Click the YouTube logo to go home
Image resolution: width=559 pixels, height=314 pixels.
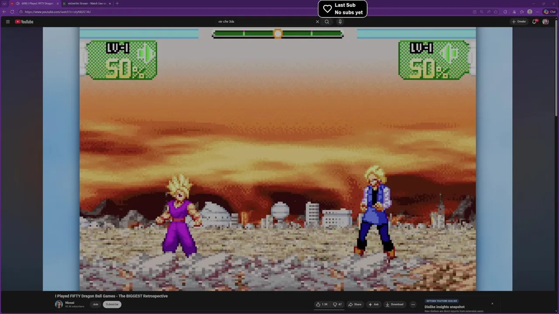[24, 21]
